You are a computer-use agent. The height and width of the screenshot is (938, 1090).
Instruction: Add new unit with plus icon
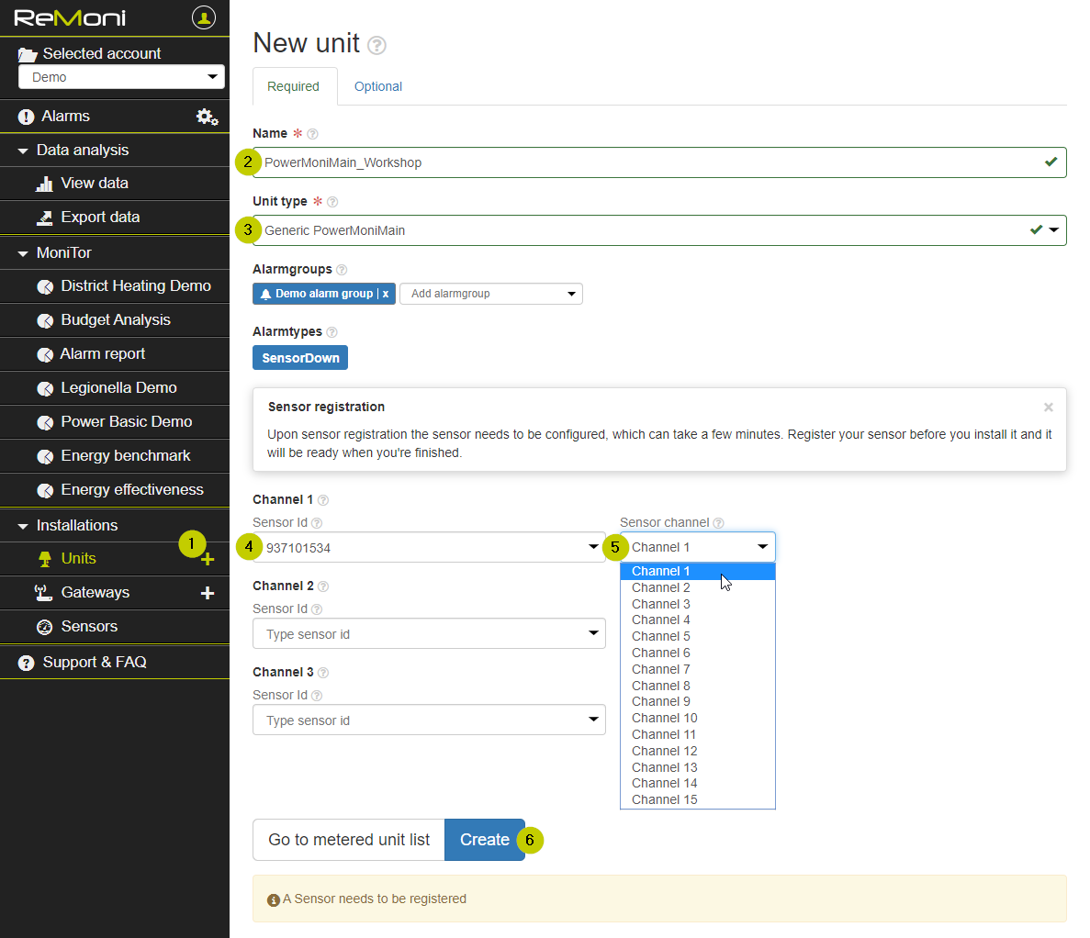pos(208,559)
